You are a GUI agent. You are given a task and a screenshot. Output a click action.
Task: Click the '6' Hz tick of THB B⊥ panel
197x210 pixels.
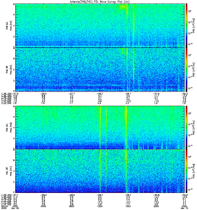click(14, 15)
